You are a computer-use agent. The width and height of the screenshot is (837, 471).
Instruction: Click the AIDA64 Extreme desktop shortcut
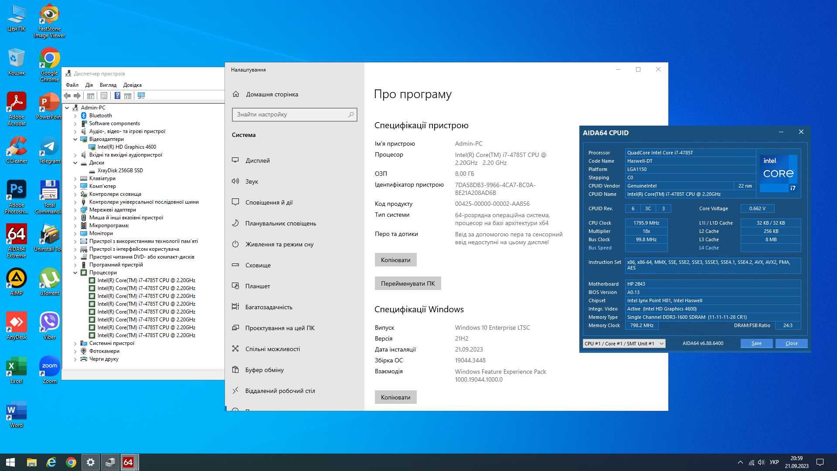(x=17, y=241)
